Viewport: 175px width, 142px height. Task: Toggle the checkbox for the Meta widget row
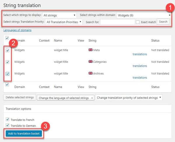tap(8, 50)
